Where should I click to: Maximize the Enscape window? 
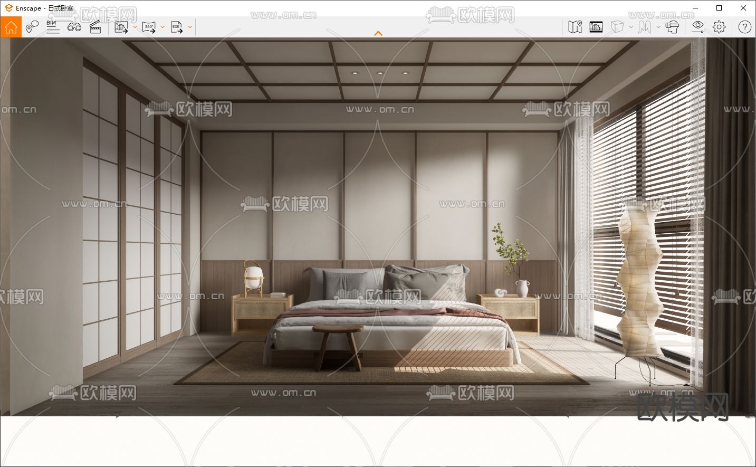tap(719, 8)
